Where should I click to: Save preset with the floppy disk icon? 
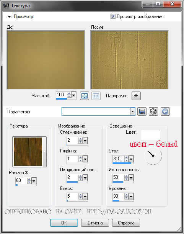click(142, 111)
